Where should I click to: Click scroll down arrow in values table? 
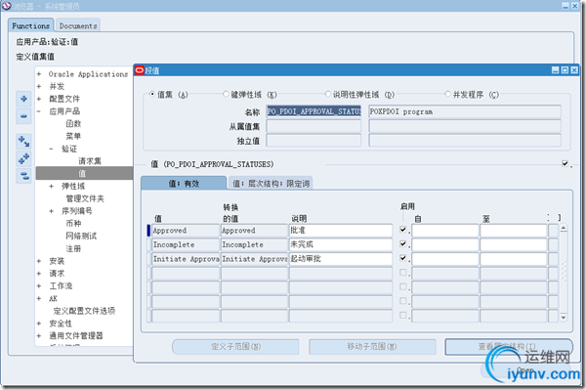[564, 318]
